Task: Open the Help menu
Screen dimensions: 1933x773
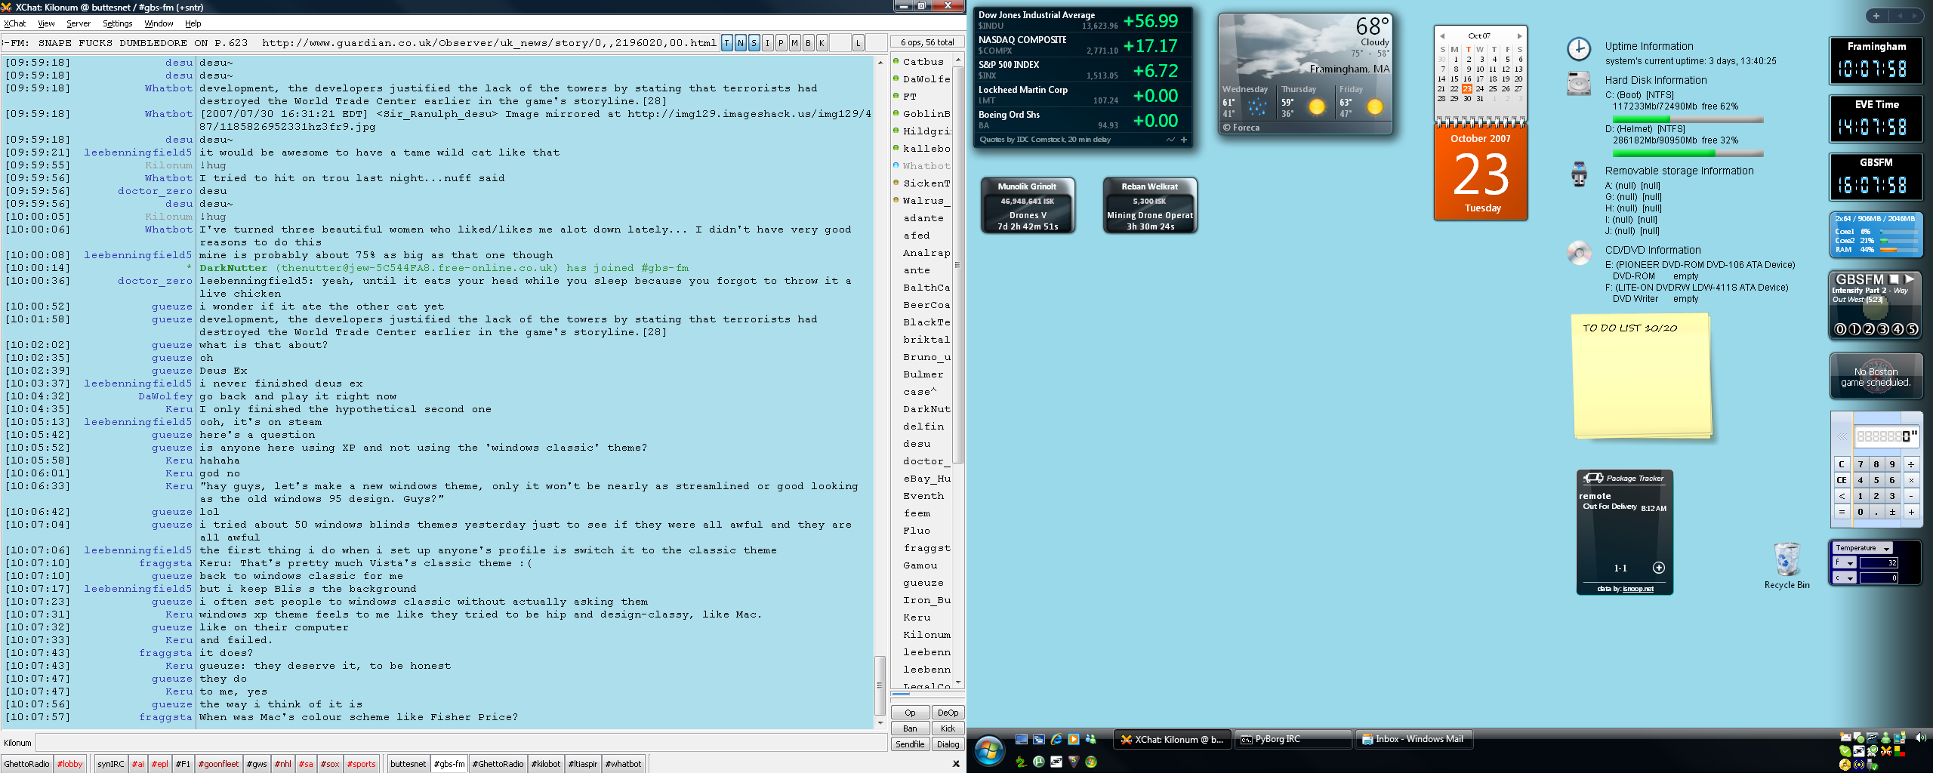Action: coord(193,23)
